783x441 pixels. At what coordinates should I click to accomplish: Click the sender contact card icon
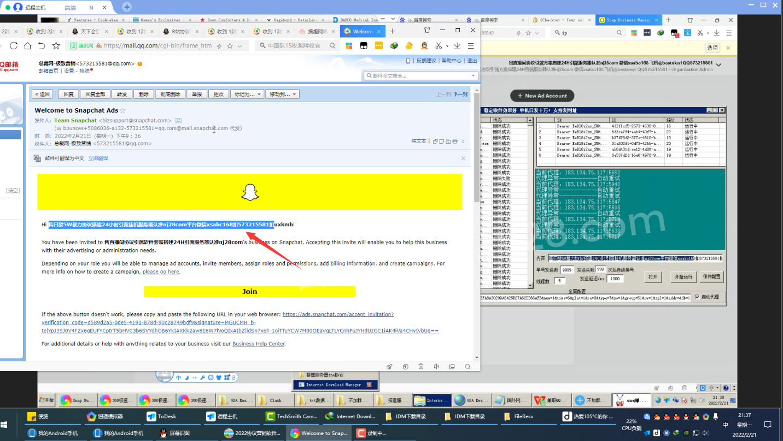point(178,120)
